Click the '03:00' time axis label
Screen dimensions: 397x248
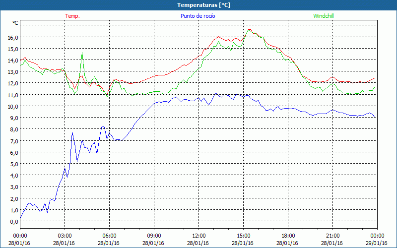65,236
